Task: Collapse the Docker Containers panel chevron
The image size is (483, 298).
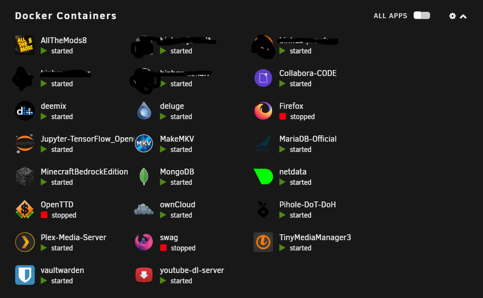Action: (463, 16)
